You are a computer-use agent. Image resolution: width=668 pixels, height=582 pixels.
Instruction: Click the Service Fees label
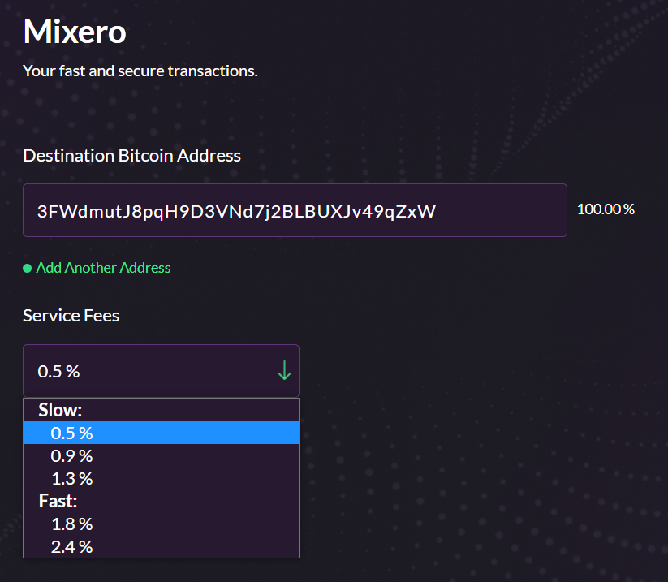coord(71,316)
